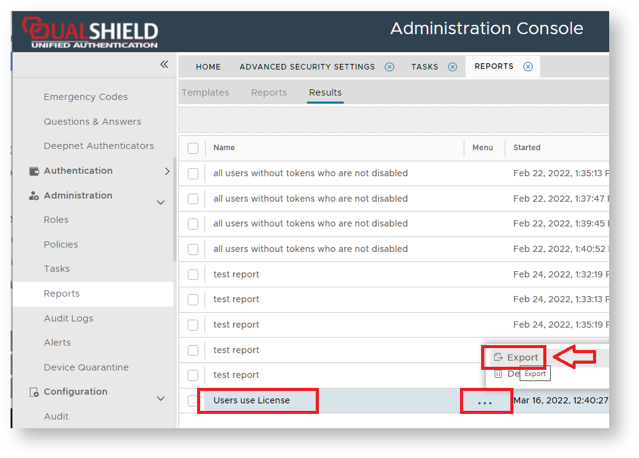Click the Authentication section icon
The width and height of the screenshot is (639, 458).
click(x=34, y=171)
